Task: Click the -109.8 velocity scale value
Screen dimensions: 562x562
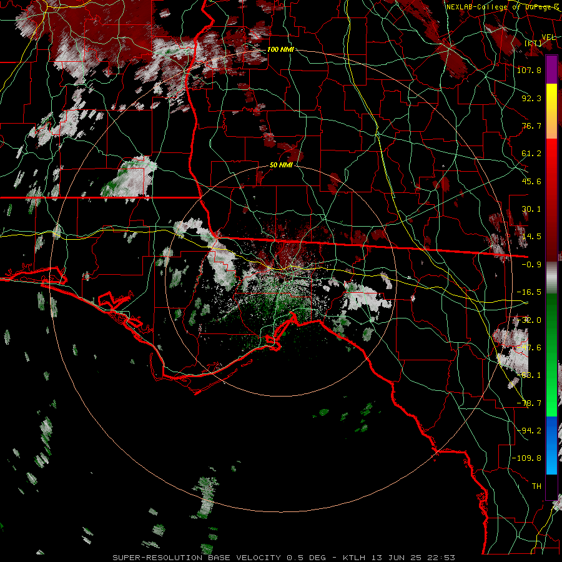Action: [526, 458]
